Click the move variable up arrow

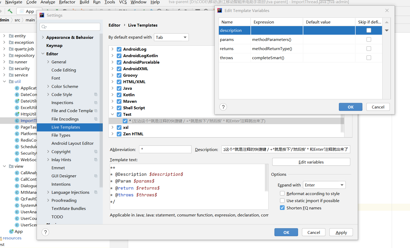click(x=387, y=22)
